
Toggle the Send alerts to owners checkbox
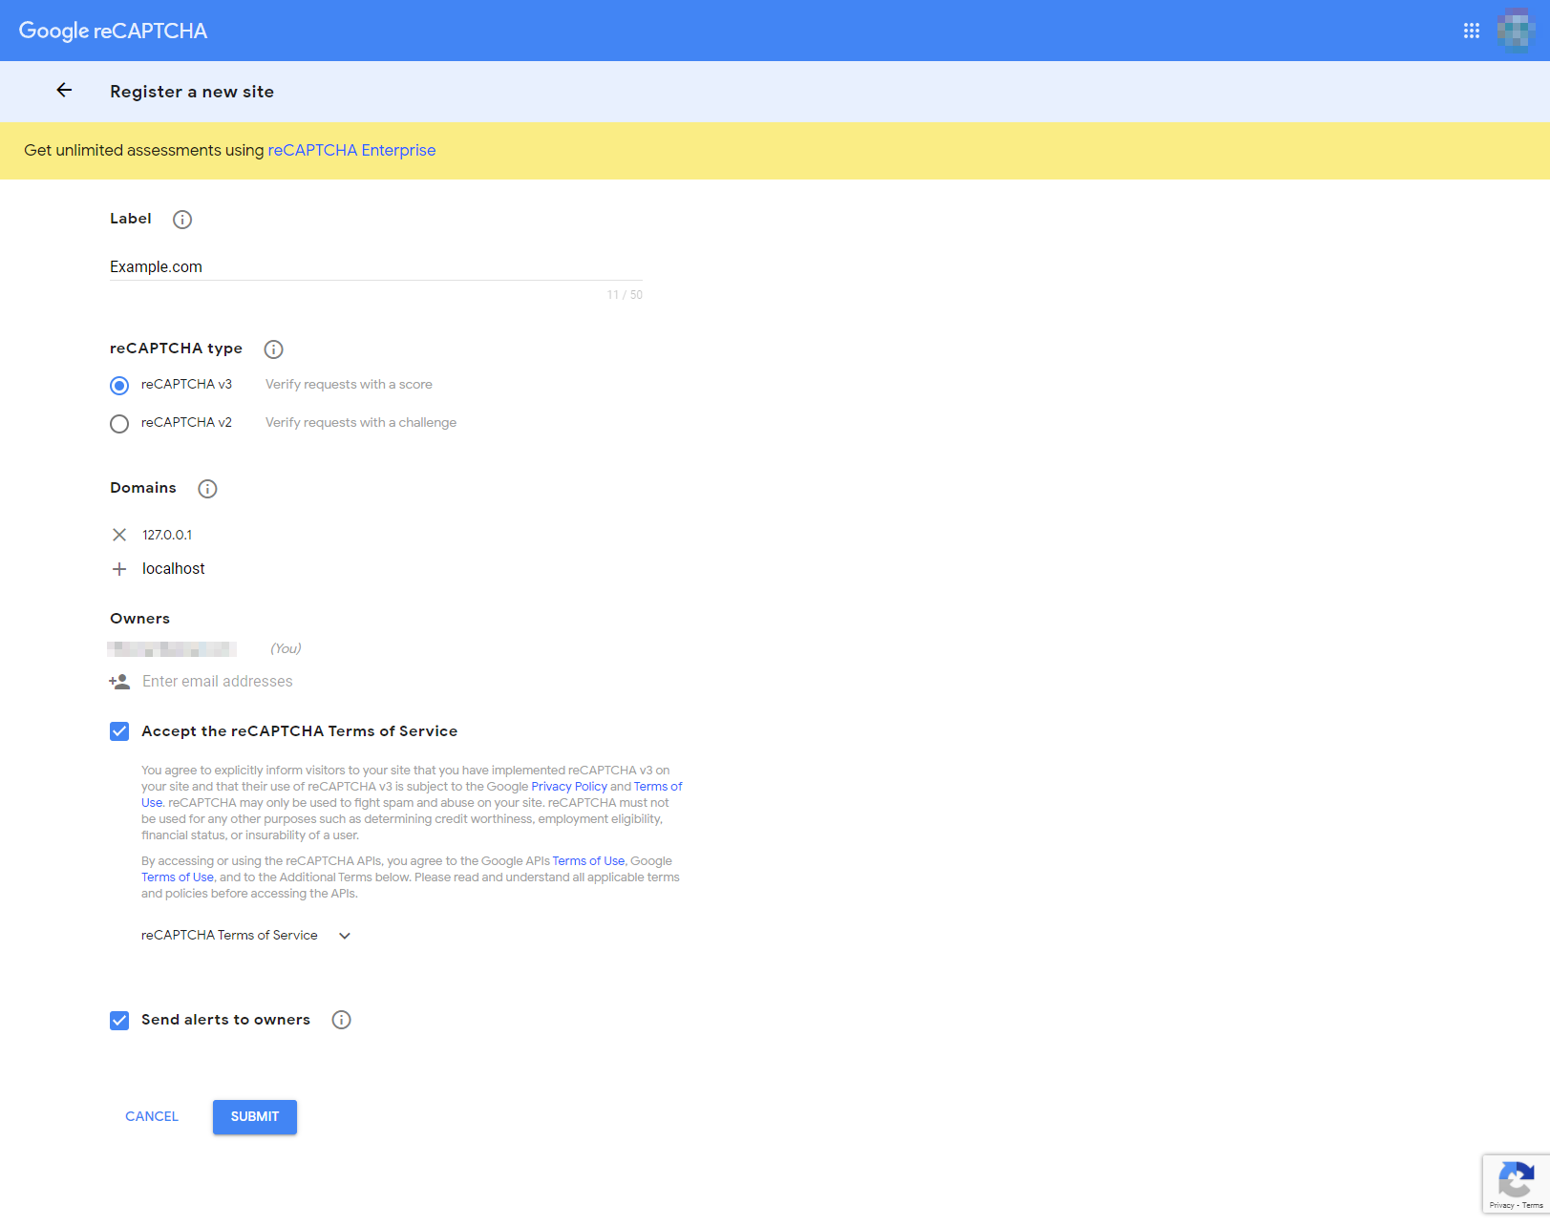point(119,1021)
